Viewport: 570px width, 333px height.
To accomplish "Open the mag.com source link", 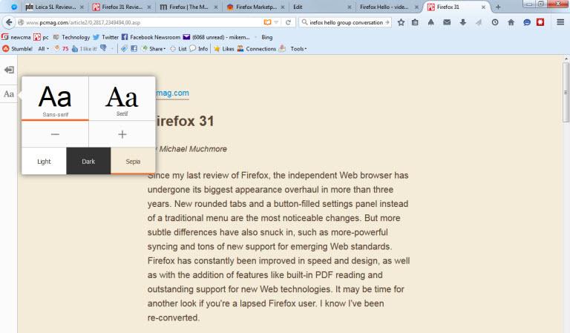I will 172,93.
